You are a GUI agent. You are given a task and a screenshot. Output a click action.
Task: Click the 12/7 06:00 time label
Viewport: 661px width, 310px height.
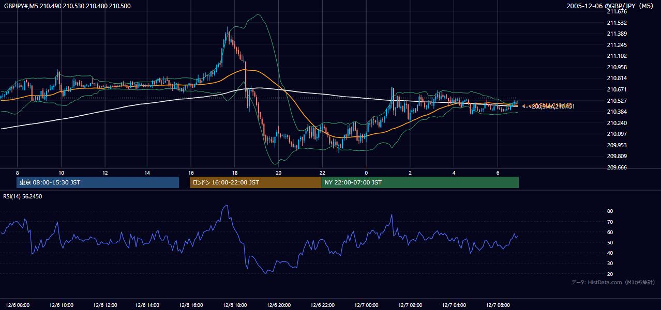pyautogui.click(x=497, y=305)
